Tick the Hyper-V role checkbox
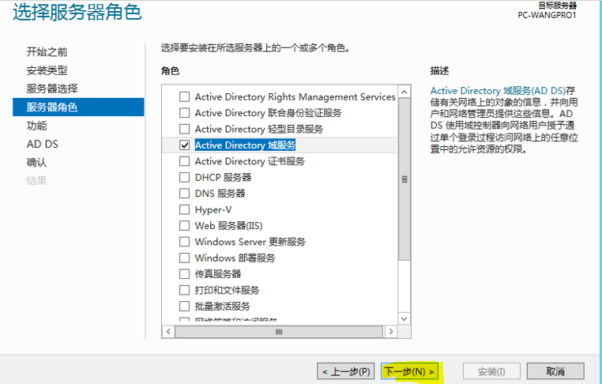Viewport: 602px width, 384px height. [x=185, y=210]
